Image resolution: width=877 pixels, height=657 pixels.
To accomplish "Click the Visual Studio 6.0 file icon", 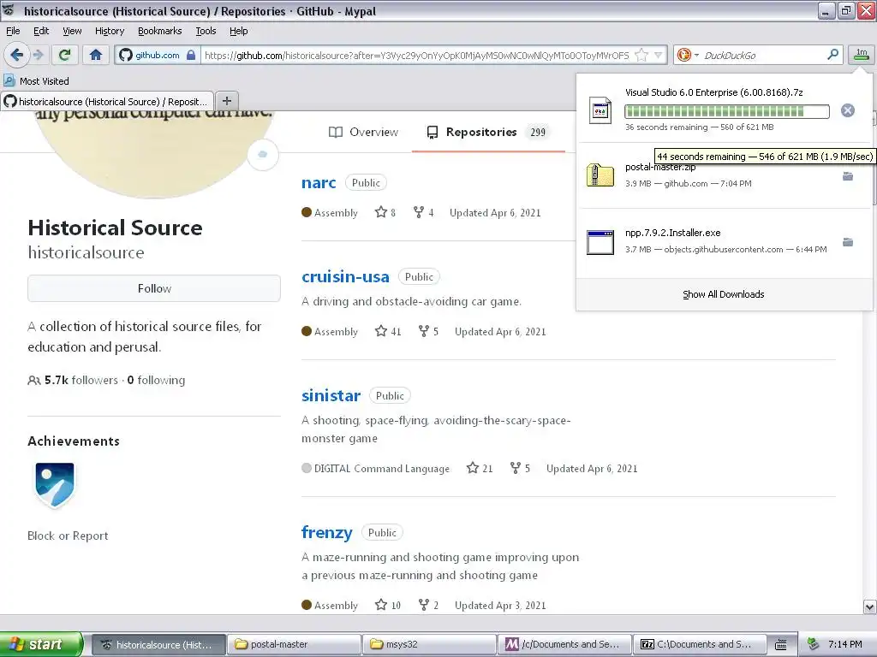I will tap(600, 110).
